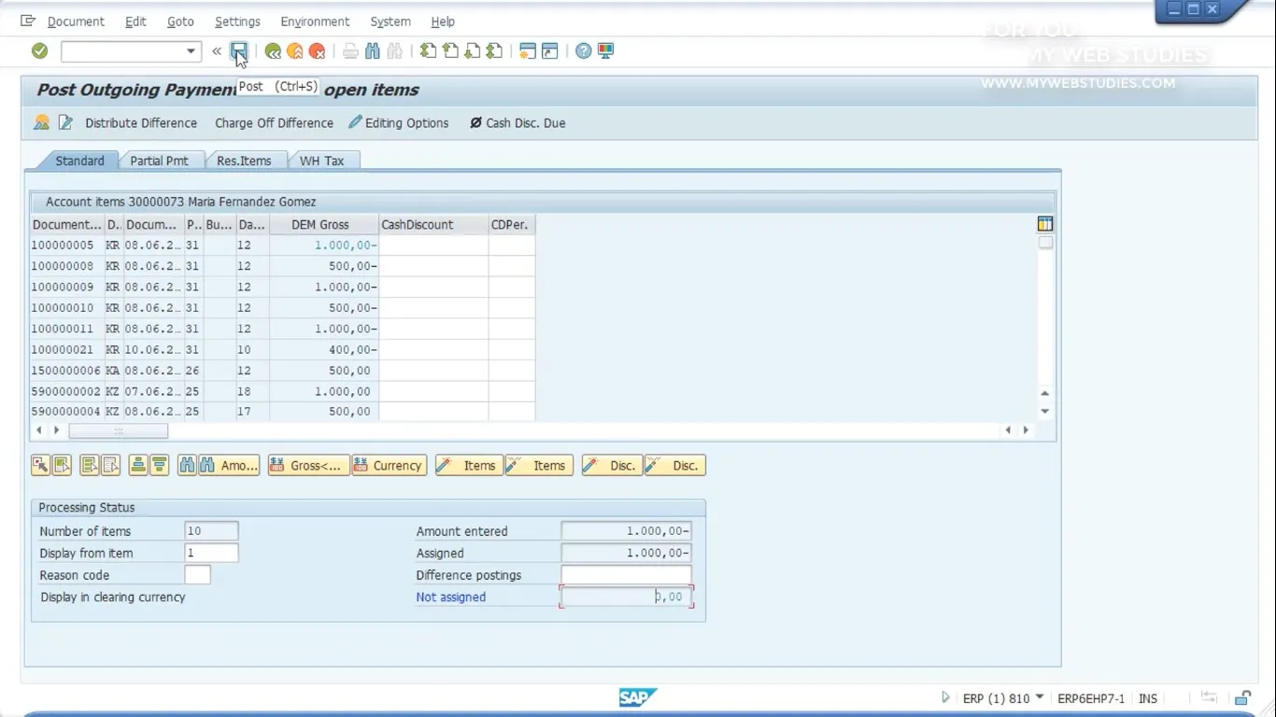This screenshot has width=1276, height=717.
Task: Click the DEM Gross column header
Action: [x=324, y=225]
